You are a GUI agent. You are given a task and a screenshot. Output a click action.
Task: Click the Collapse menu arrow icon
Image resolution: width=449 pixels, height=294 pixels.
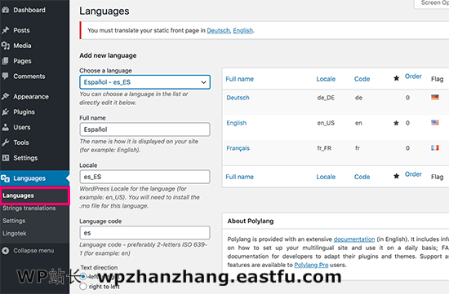[x=6, y=251]
